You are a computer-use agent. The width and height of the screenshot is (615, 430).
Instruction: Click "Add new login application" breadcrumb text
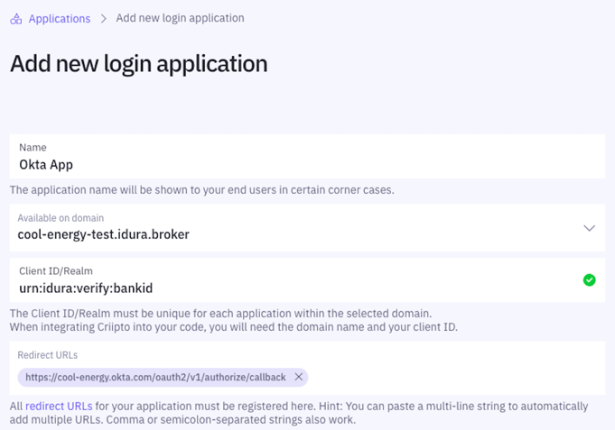coord(180,18)
